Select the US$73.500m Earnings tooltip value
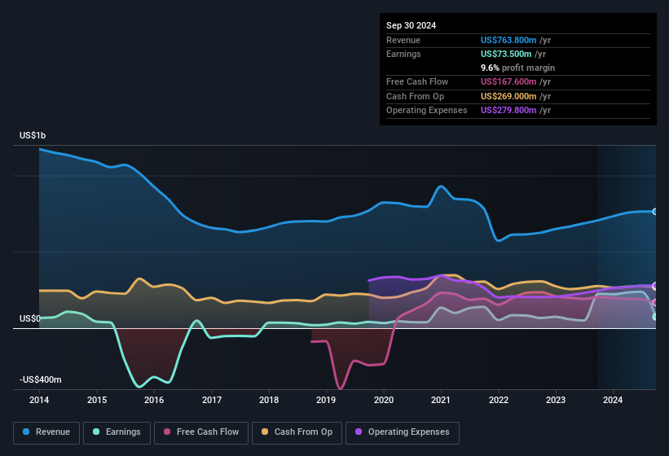The image size is (669, 456). point(506,54)
